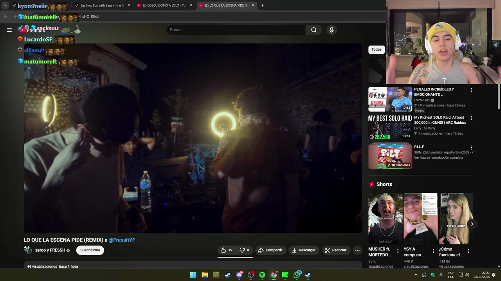Click the video player to pause
Viewport: 501px width, 281px height.
click(x=193, y=138)
